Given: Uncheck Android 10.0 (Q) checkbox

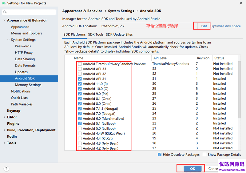Looking at the screenshot, I should [x=80, y=89].
